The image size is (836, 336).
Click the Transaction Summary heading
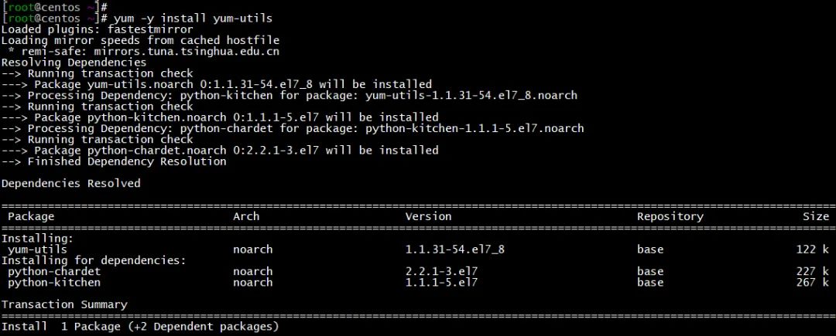pos(64,305)
